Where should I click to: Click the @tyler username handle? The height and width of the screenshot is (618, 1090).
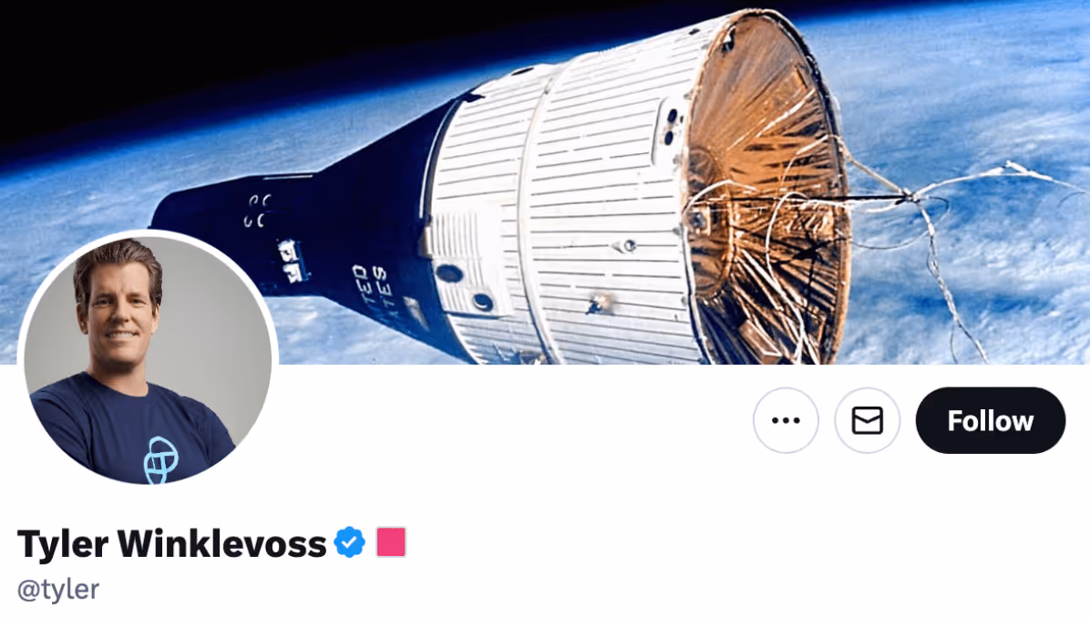pos(58,590)
